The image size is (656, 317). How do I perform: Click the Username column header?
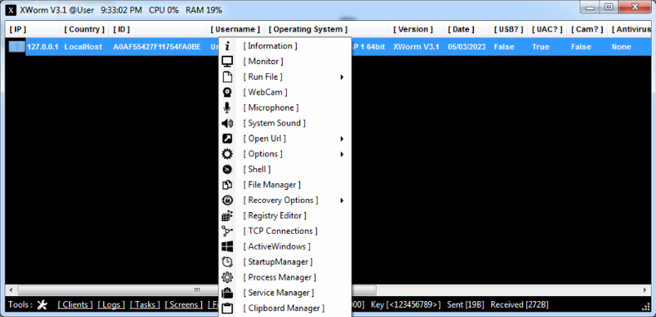tap(235, 29)
